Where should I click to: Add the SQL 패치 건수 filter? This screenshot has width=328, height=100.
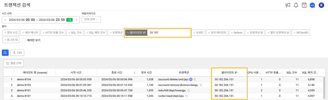click(x=95, y=33)
